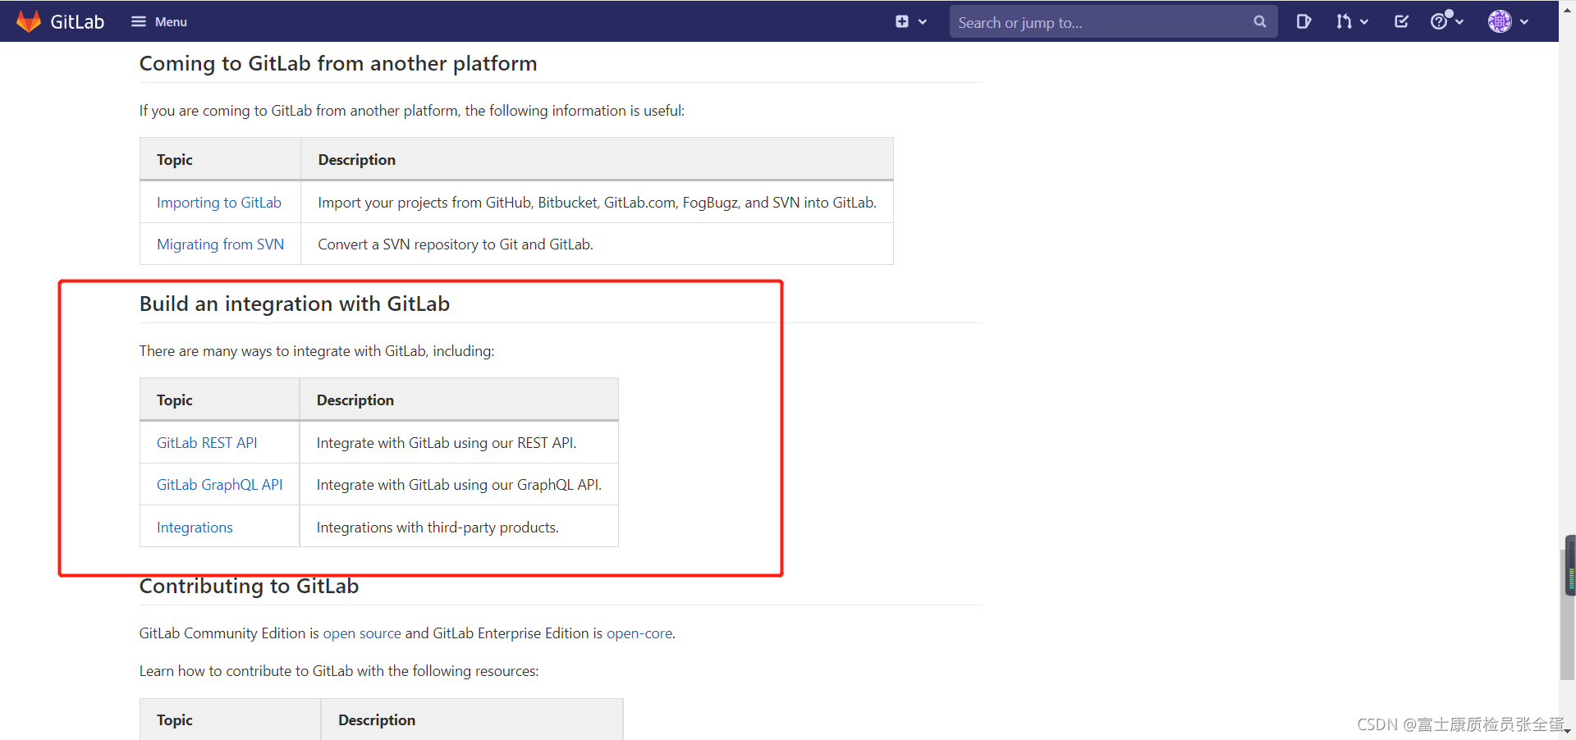Focus the Search or jump to field

pyautogui.click(x=1113, y=22)
